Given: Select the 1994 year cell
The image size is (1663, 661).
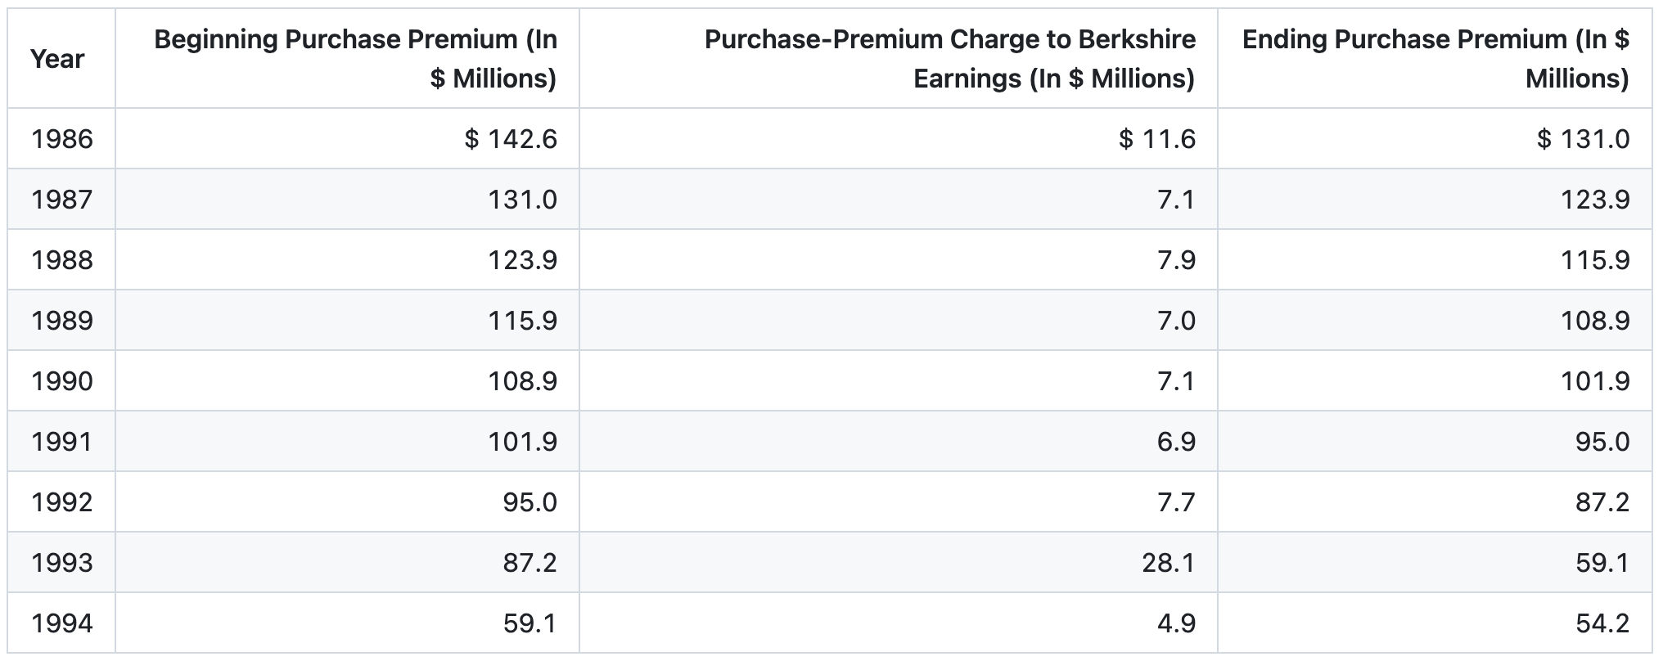Looking at the screenshot, I should pyautogui.click(x=62, y=623).
